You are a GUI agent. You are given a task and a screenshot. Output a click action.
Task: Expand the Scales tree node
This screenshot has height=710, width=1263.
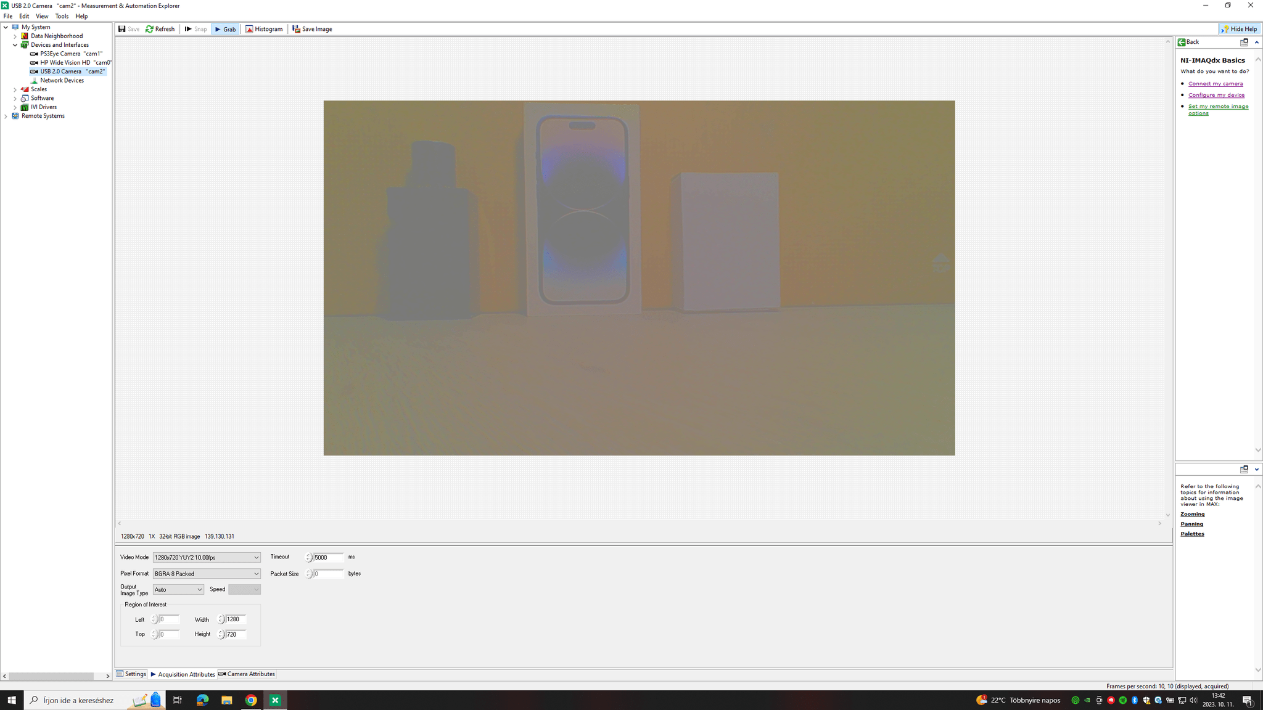pyautogui.click(x=15, y=89)
